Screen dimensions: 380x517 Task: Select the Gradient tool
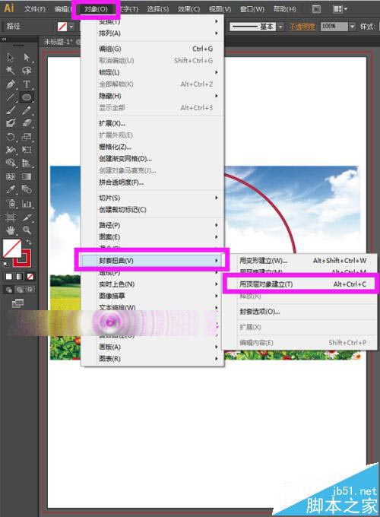click(x=27, y=176)
